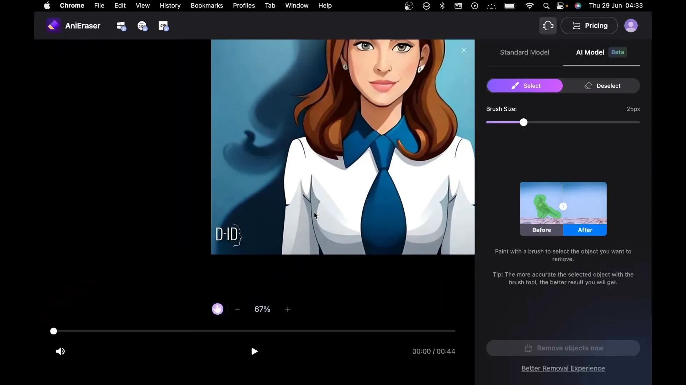
Task: Open Bluetooth status in menu bar
Action: [x=442, y=6]
